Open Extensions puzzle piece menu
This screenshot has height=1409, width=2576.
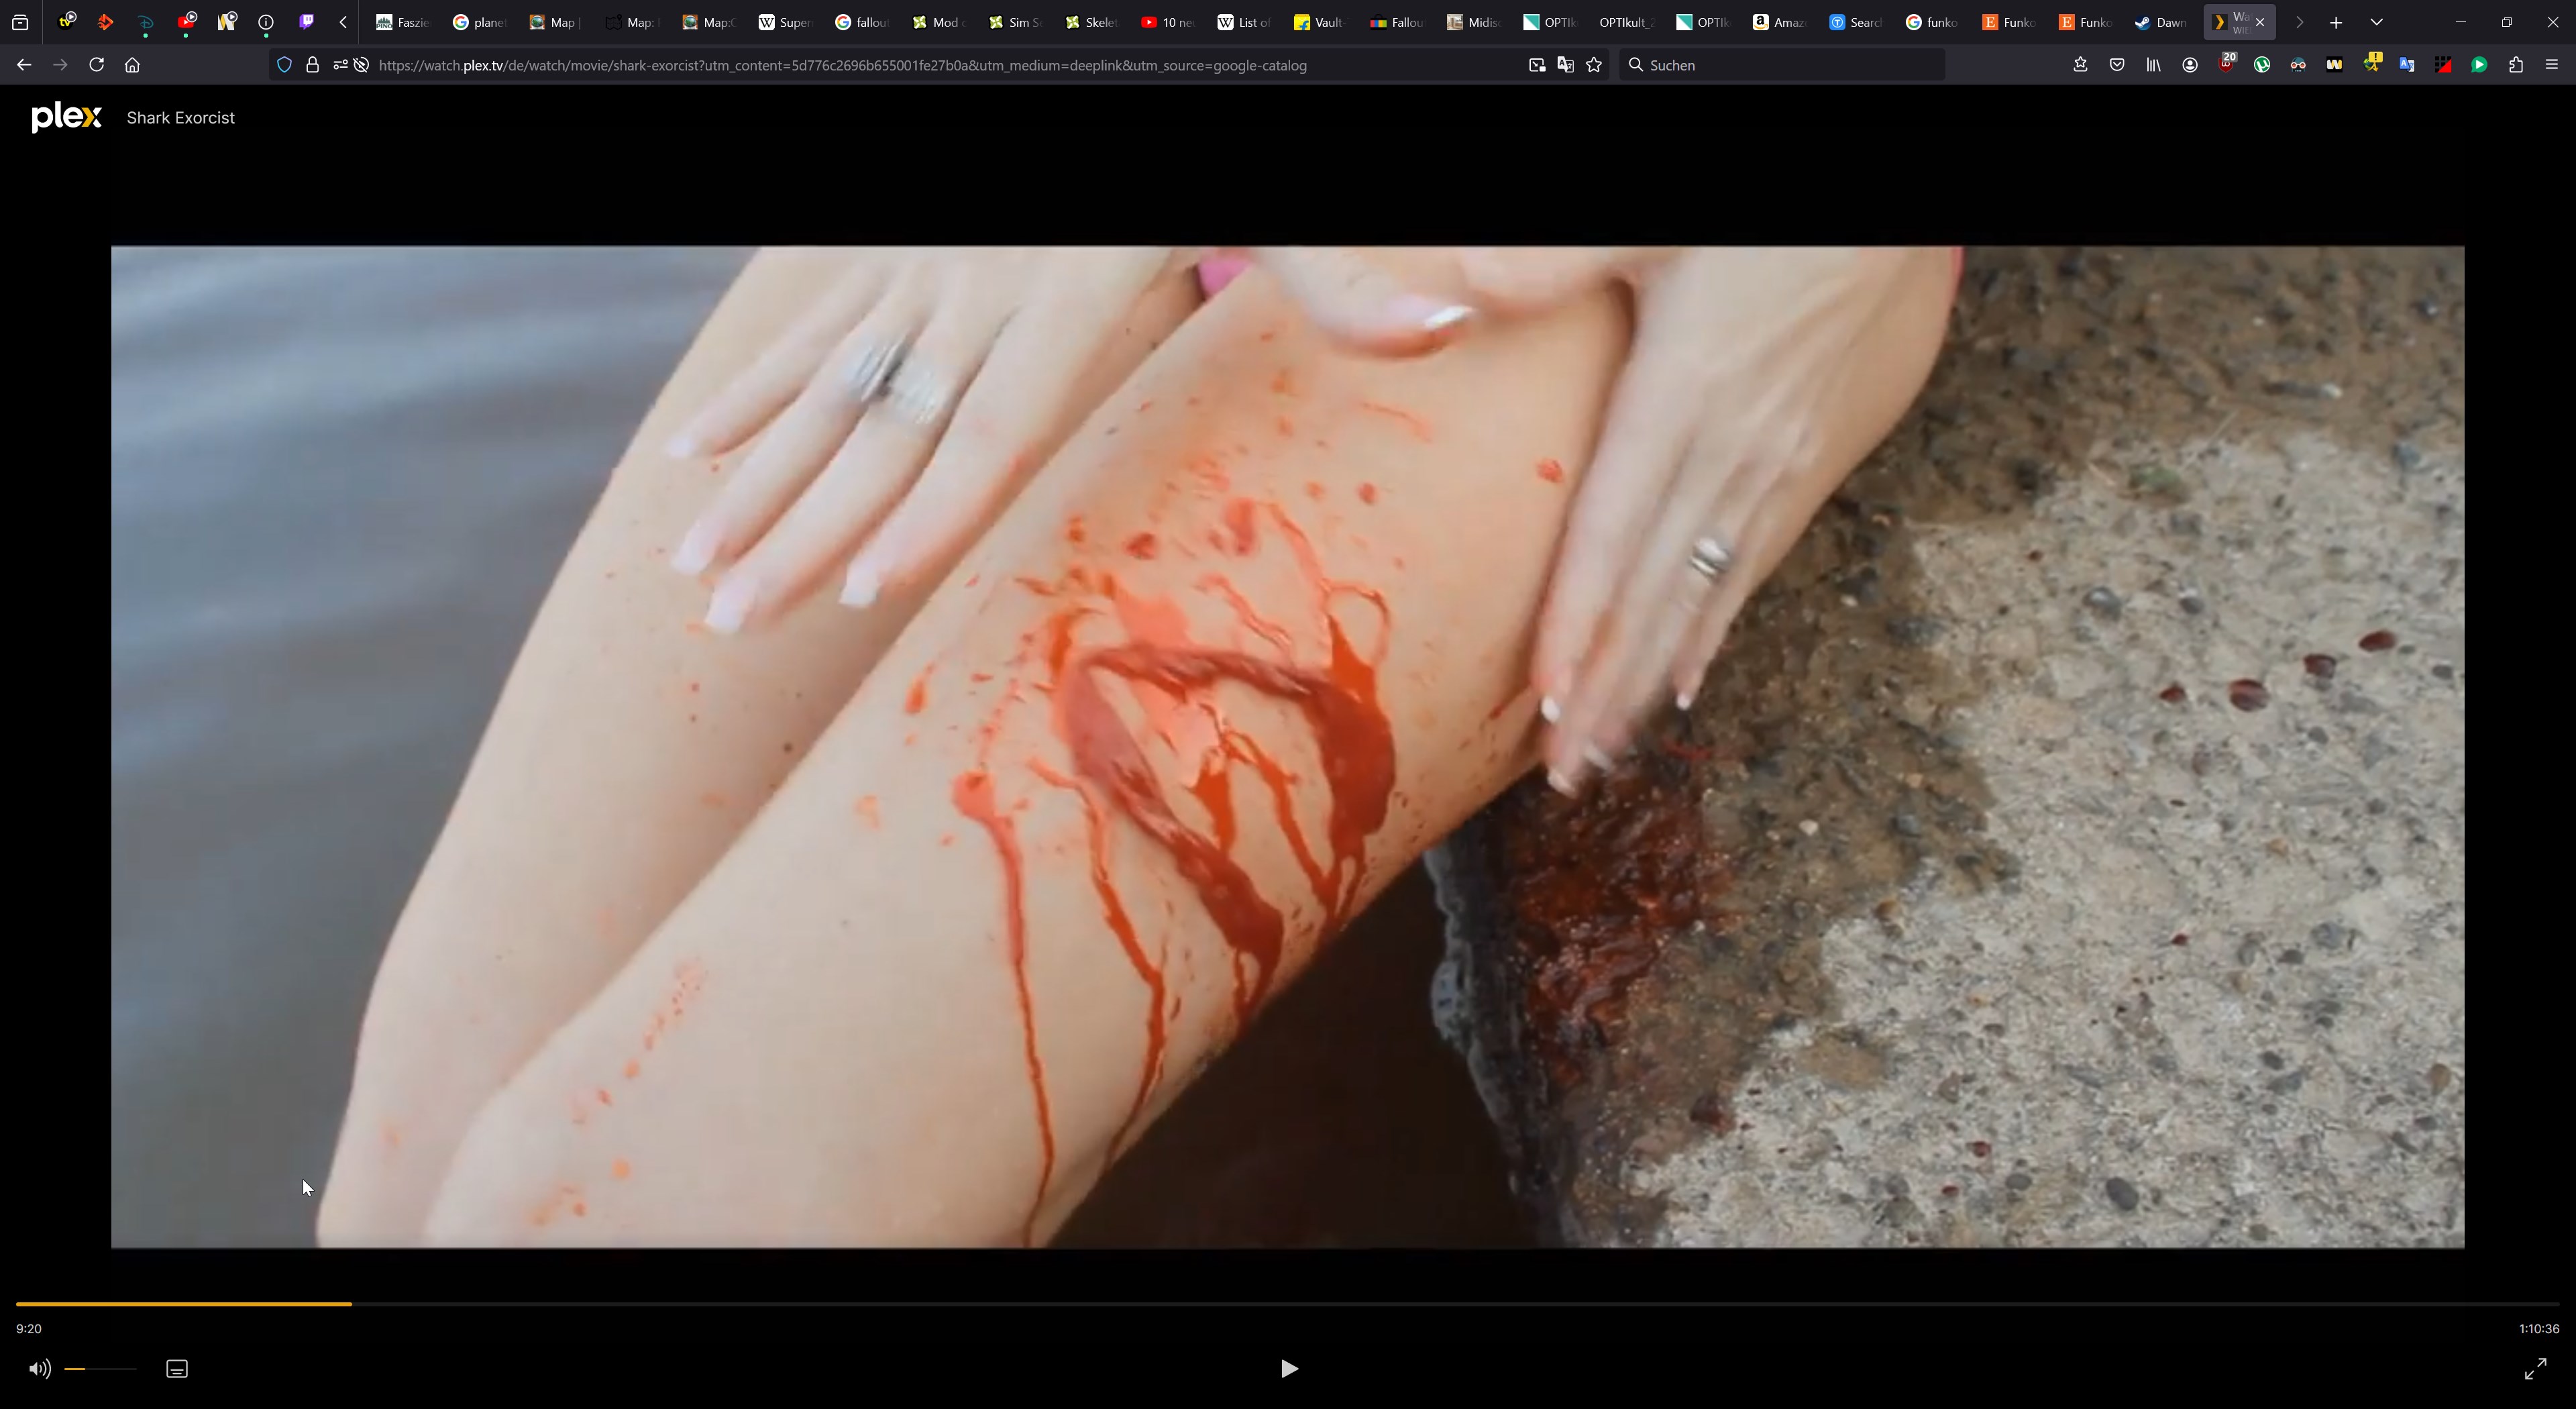[2516, 65]
